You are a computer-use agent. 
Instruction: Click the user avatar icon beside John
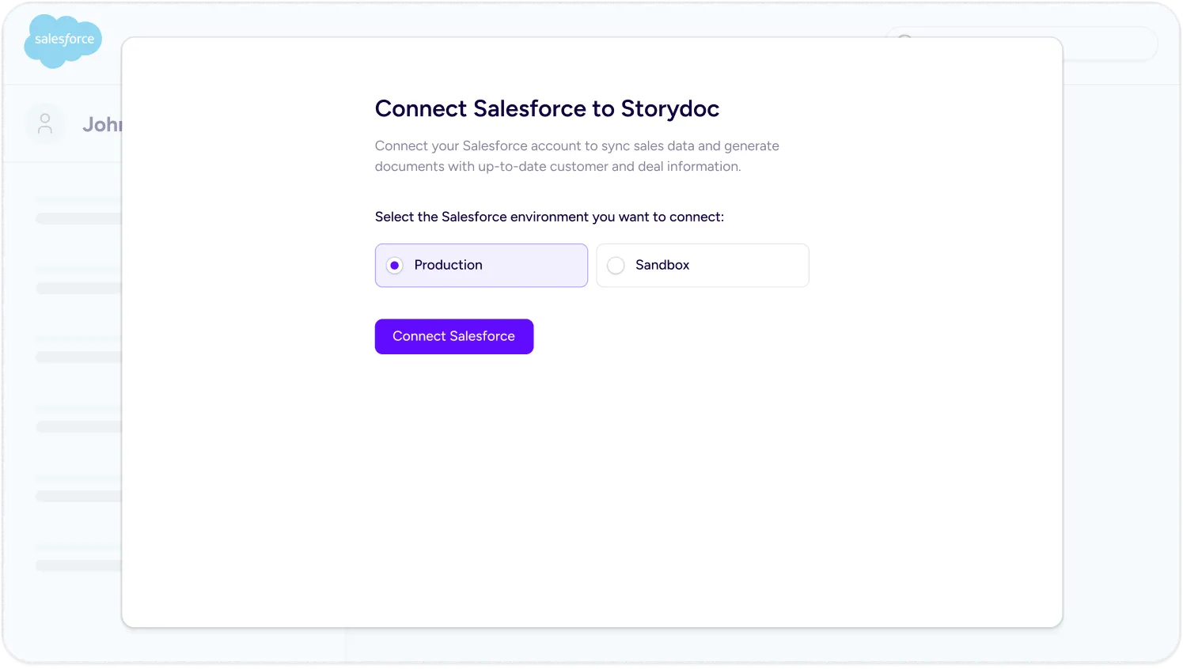point(45,124)
